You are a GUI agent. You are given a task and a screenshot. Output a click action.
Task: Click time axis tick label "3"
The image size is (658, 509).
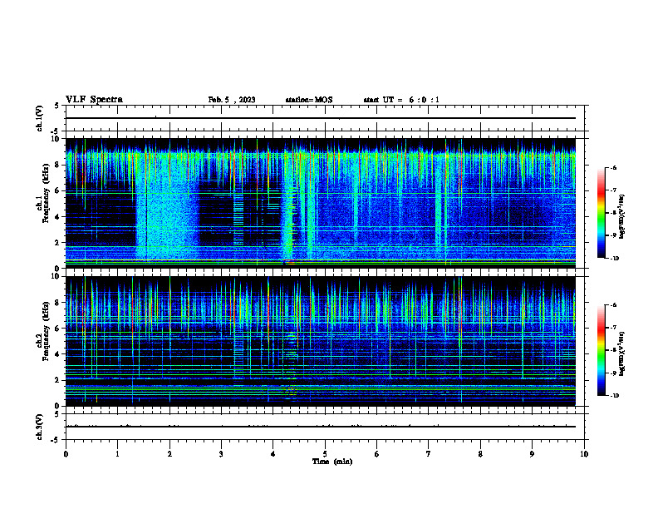pos(221,454)
